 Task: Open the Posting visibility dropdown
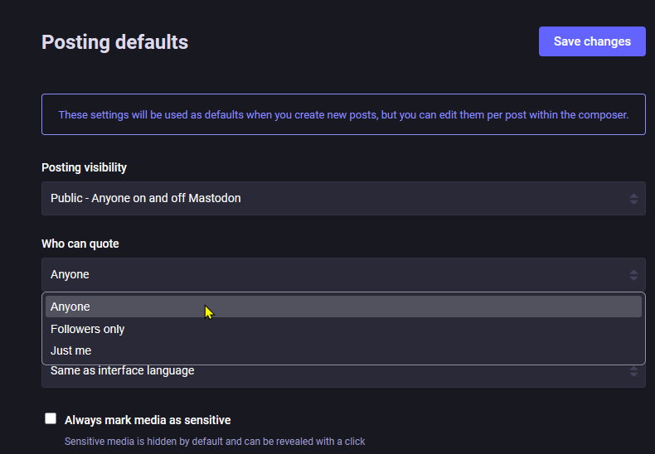tap(343, 198)
